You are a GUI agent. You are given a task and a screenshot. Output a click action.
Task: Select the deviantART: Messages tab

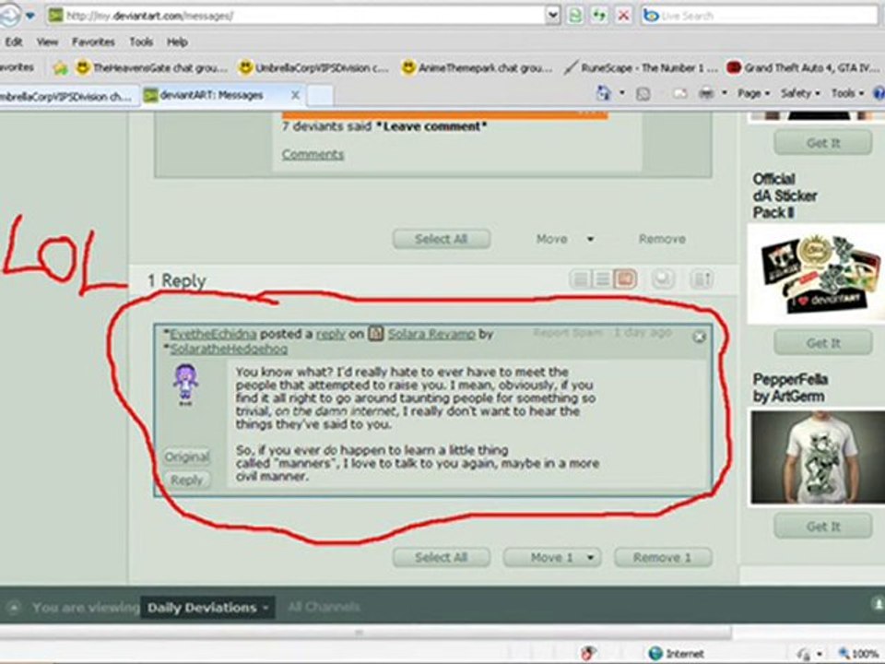[212, 95]
